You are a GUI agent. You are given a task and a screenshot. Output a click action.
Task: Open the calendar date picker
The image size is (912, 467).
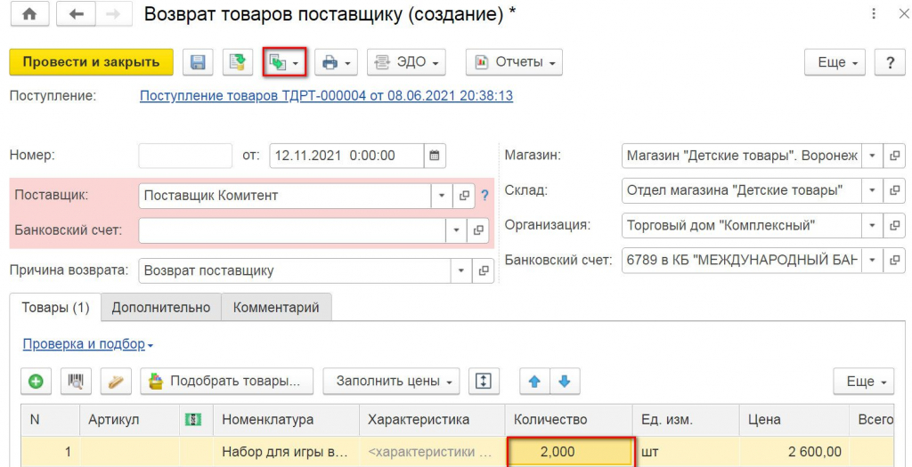435,156
